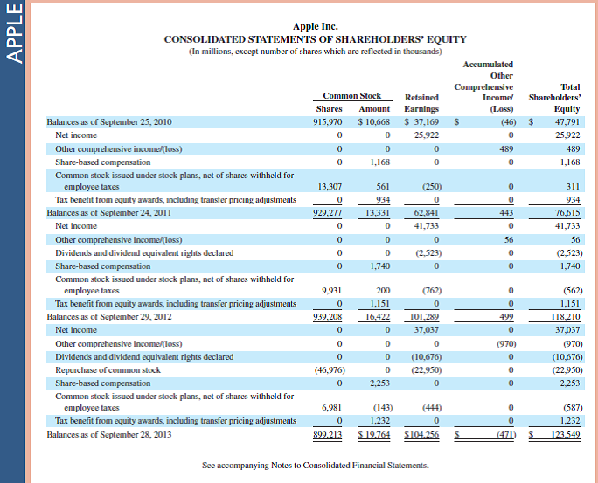
Task: Select retained earnings $ 37,169
Action: click(421, 122)
